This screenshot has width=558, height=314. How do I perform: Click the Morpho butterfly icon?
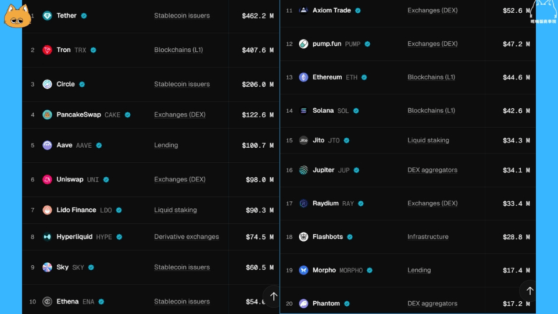(x=303, y=270)
